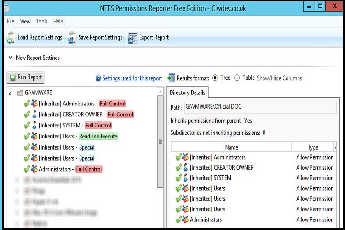Click the tree panel vertical scrollbar
345x230 pixels.
(x=160, y=142)
